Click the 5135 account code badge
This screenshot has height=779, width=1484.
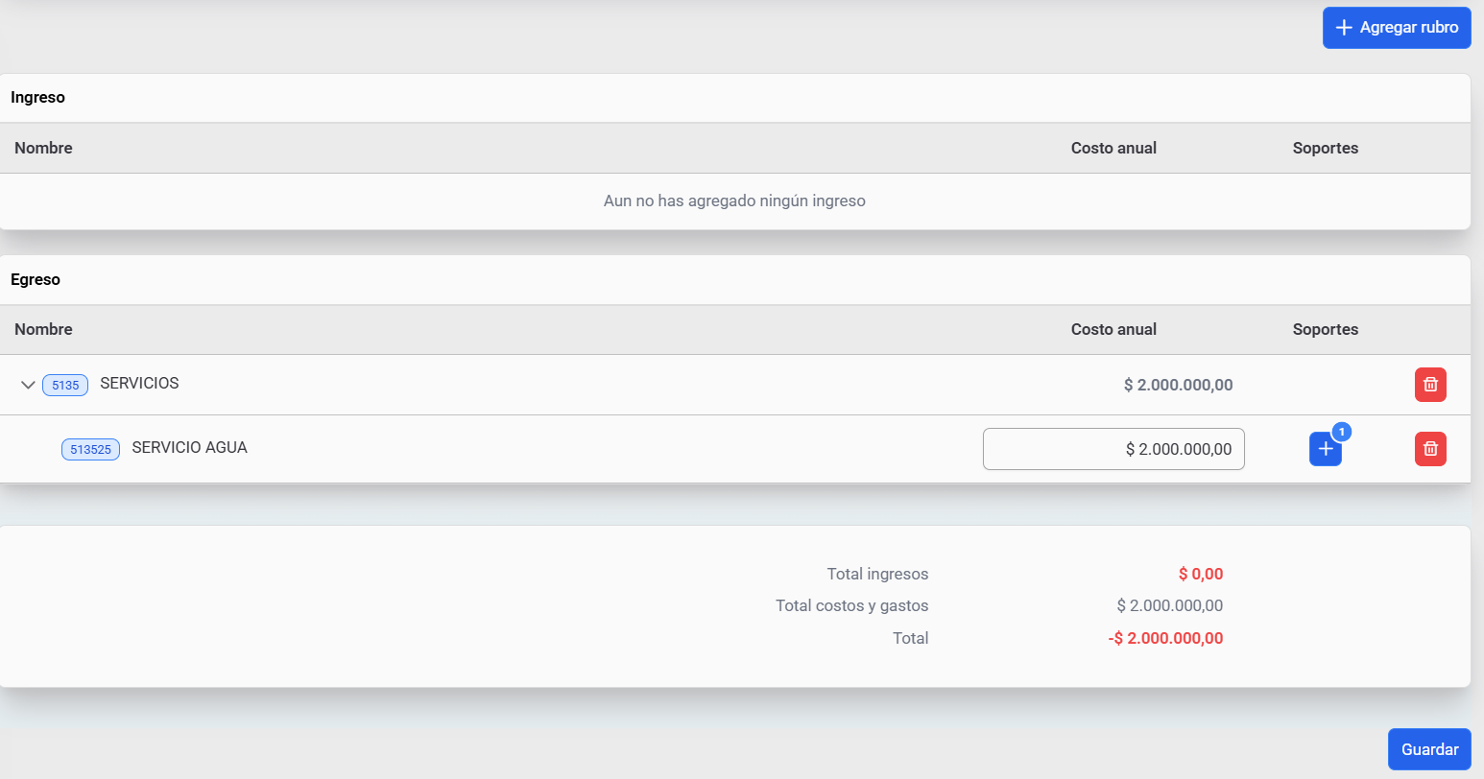tap(65, 385)
